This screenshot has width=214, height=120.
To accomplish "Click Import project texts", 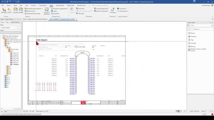I will [x=101, y=9].
